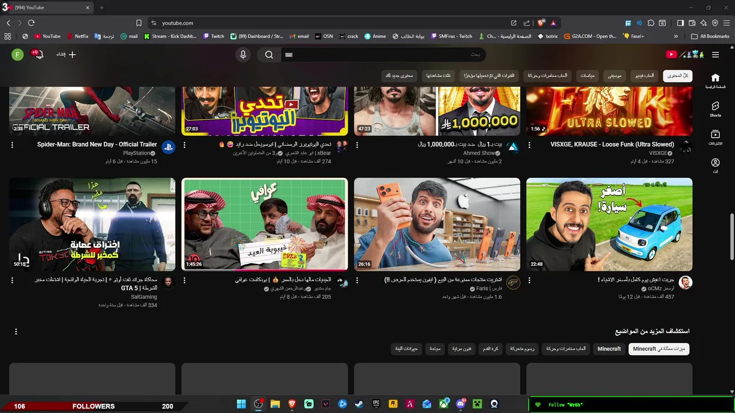735x413 pixels.
Task: Open All Bookmarks folder
Action: [x=710, y=36]
